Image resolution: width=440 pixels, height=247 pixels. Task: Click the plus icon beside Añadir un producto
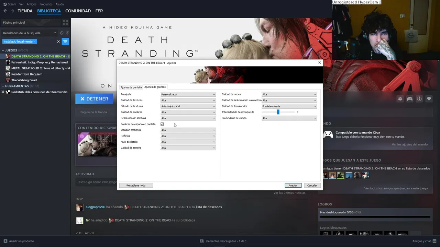5,241
